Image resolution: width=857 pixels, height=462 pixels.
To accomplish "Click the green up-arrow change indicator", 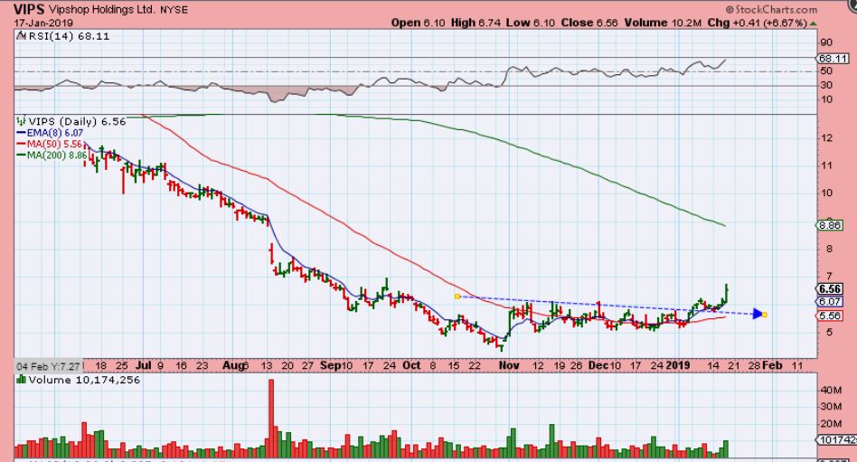I will click(814, 24).
